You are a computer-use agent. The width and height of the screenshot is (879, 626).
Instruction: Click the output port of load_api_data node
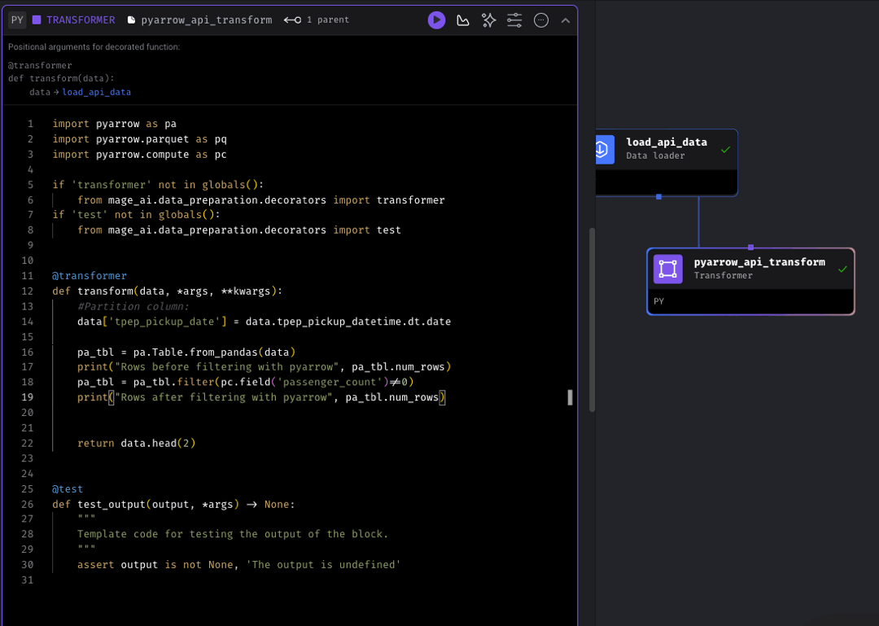tap(658, 197)
